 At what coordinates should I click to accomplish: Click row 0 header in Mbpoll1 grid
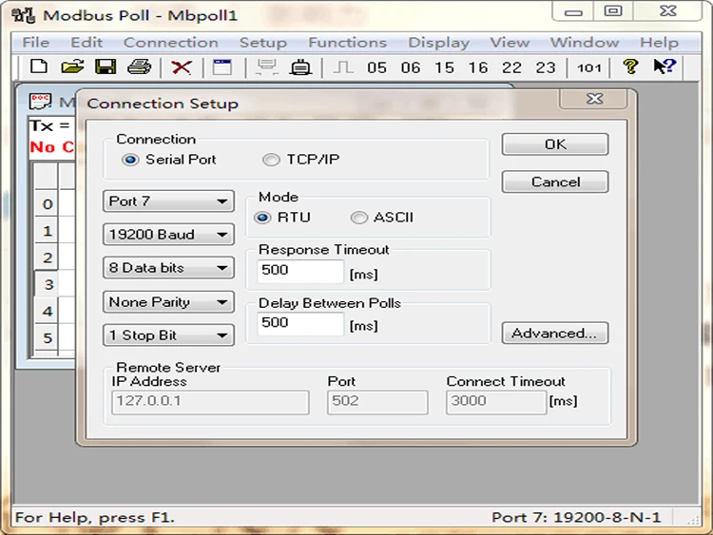[48, 203]
